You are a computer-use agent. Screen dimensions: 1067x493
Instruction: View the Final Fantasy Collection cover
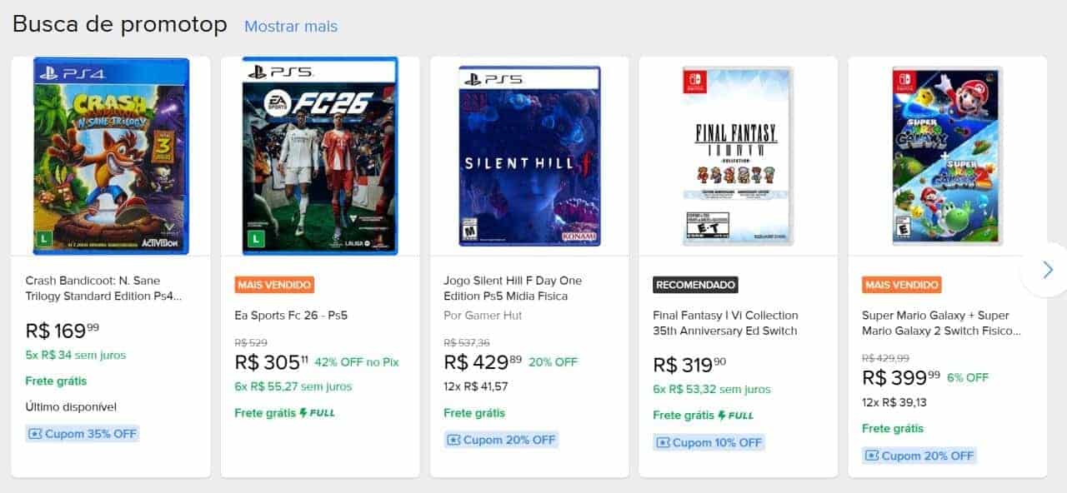pos(738,156)
